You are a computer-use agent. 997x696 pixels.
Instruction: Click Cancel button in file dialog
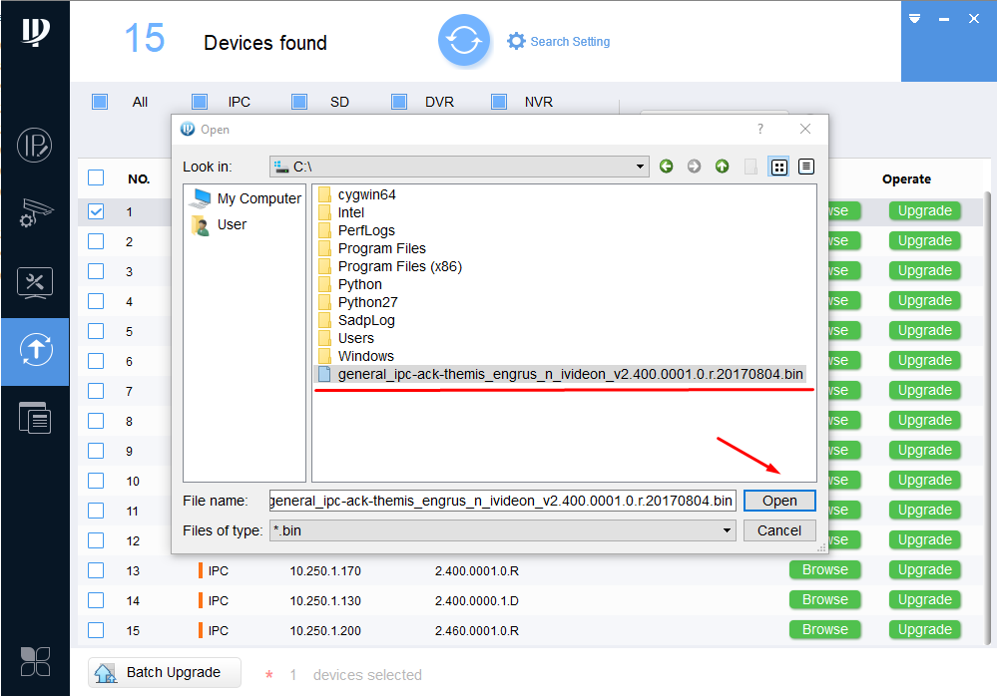(779, 530)
